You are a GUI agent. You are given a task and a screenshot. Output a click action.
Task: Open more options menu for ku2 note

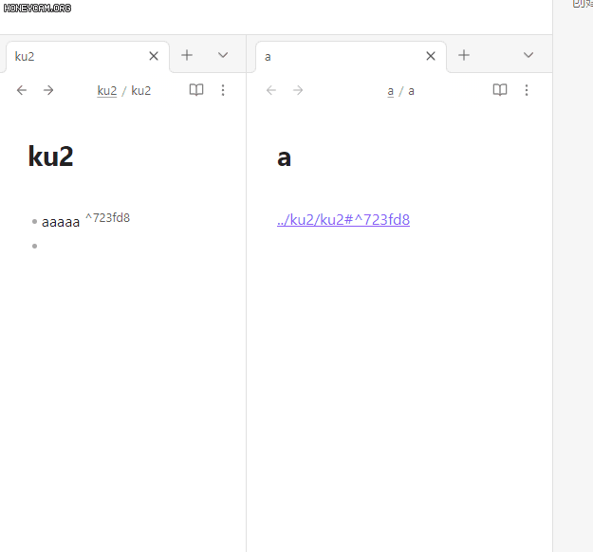(x=223, y=90)
